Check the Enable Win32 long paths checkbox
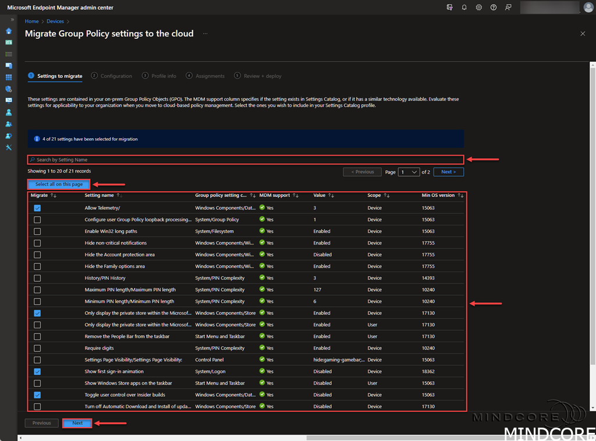This screenshot has width=596, height=441. (x=37, y=231)
